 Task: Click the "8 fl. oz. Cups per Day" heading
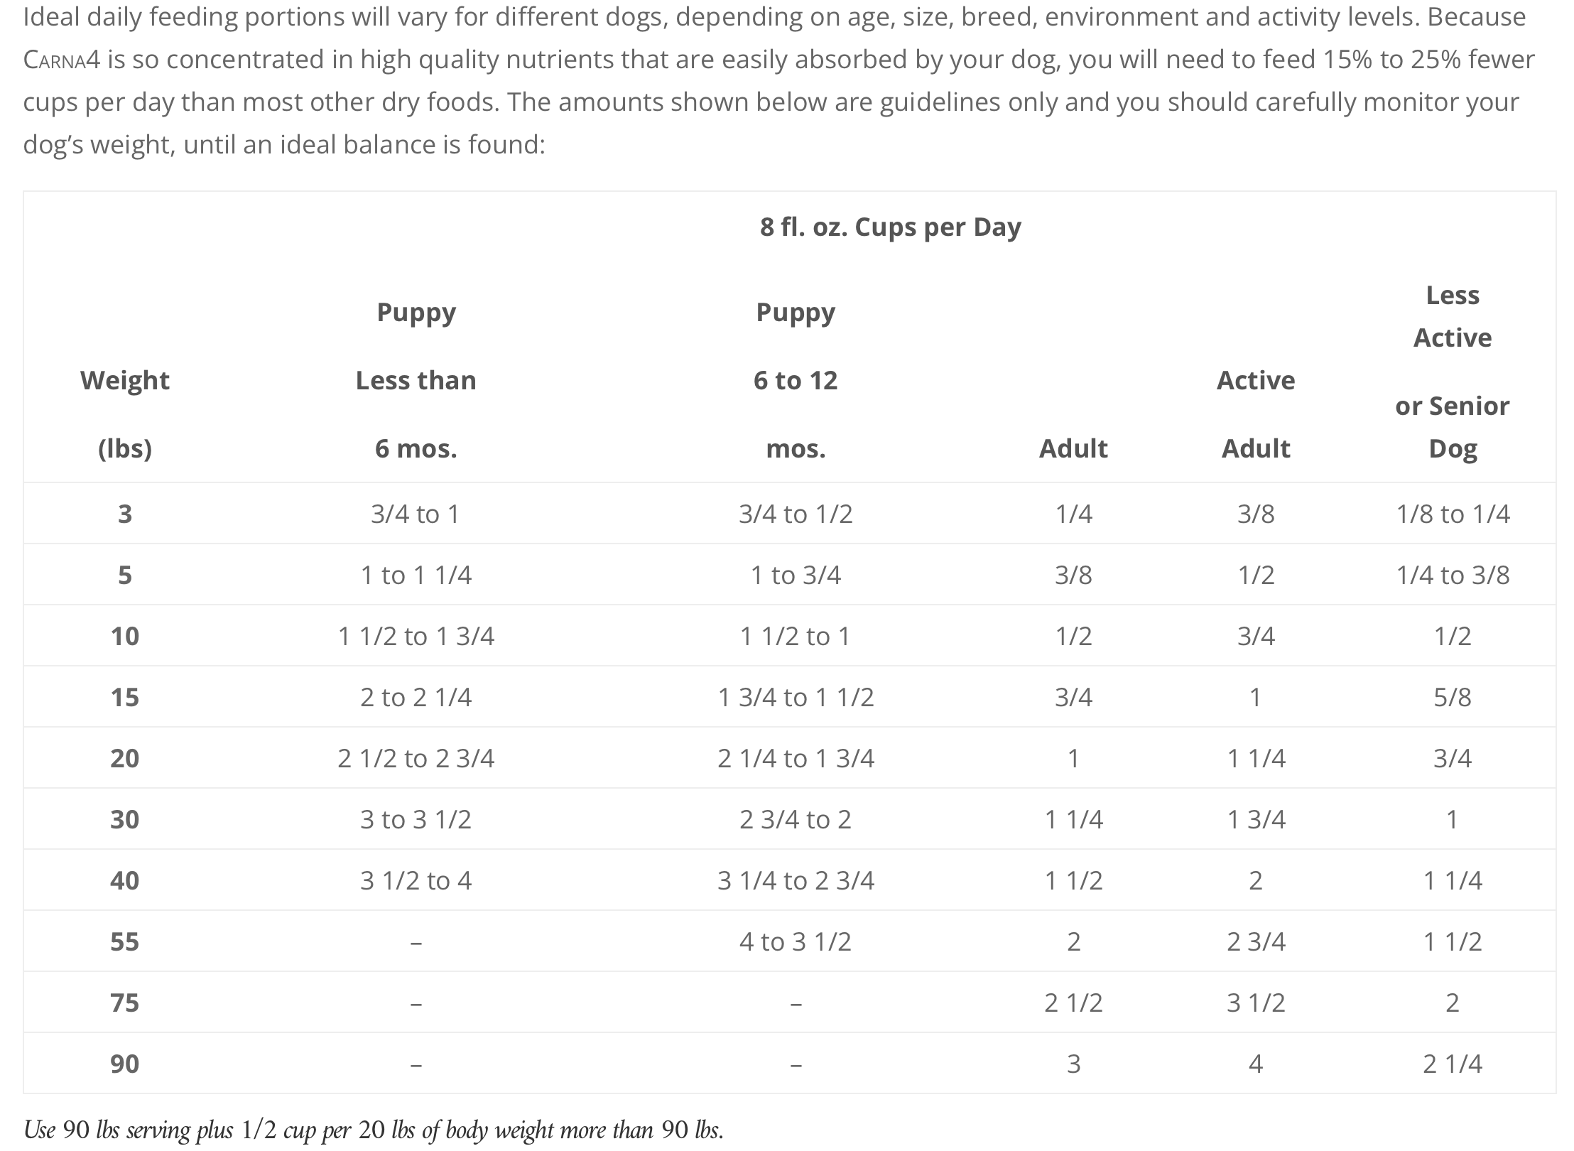(x=890, y=227)
